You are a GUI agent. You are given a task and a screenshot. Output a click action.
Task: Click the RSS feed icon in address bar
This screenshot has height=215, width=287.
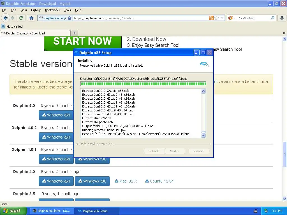click(x=211, y=18)
